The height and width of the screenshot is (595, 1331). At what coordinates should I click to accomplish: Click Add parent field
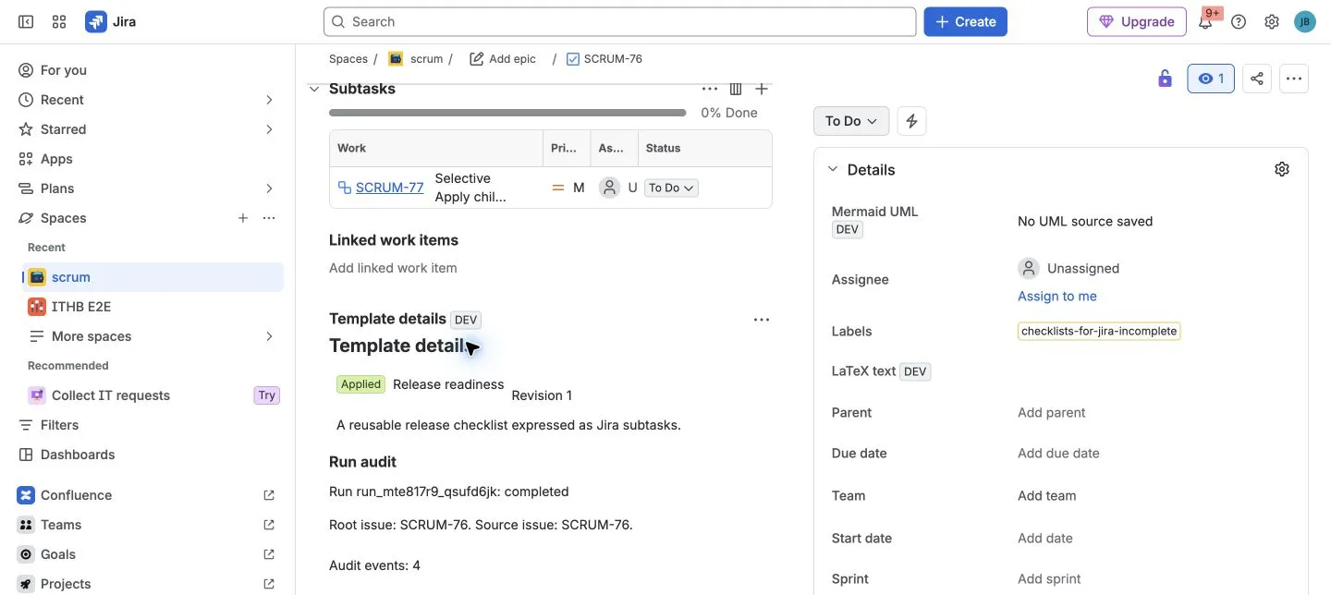tap(1052, 413)
